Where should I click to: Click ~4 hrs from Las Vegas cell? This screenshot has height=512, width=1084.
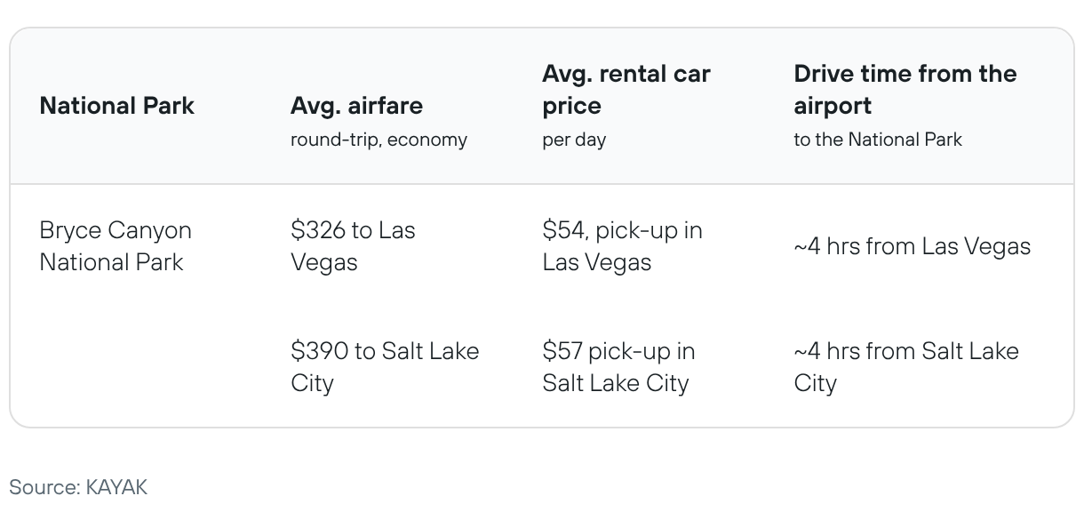coord(912,246)
